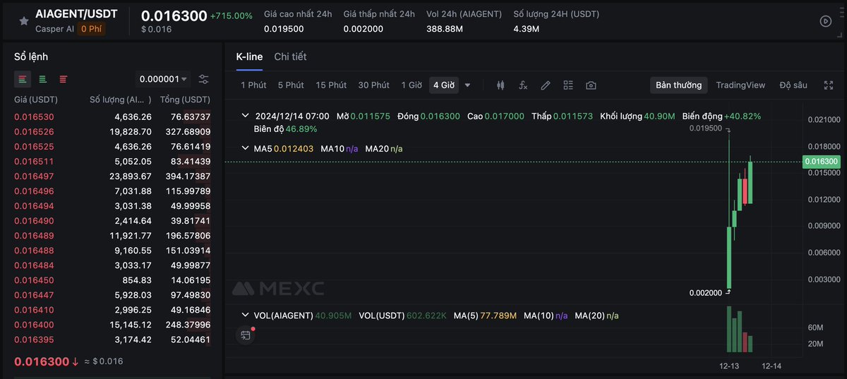The width and height of the screenshot is (847, 379).
Task: Select the 5 Phút interval
Action: pyautogui.click(x=291, y=85)
